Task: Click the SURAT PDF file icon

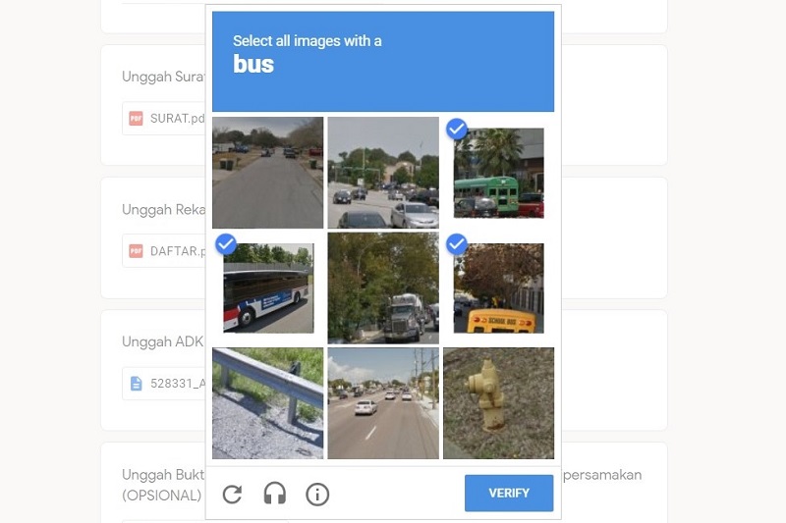Action: 136,118
